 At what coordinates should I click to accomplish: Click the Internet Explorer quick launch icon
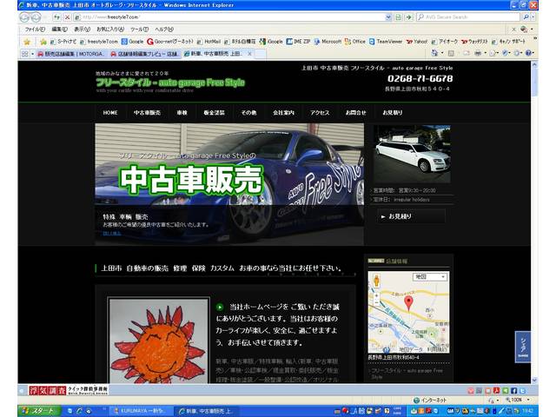79,411
